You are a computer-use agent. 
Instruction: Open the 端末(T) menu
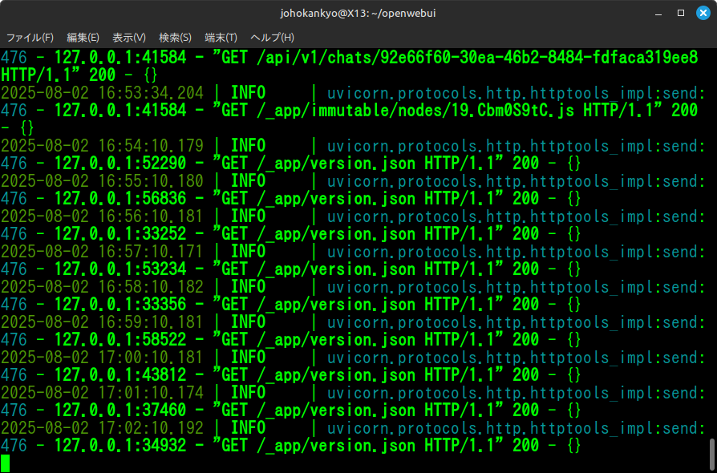pyautogui.click(x=221, y=38)
